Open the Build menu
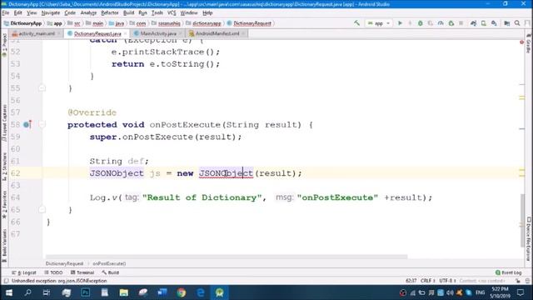The width and height of the screenshot is (533, 300). pos(128,13)
